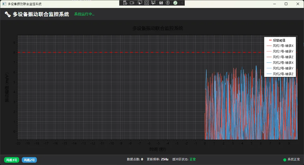
Task: Click the accessibility person icon in debug toolbar
Action: coord(168,3)
